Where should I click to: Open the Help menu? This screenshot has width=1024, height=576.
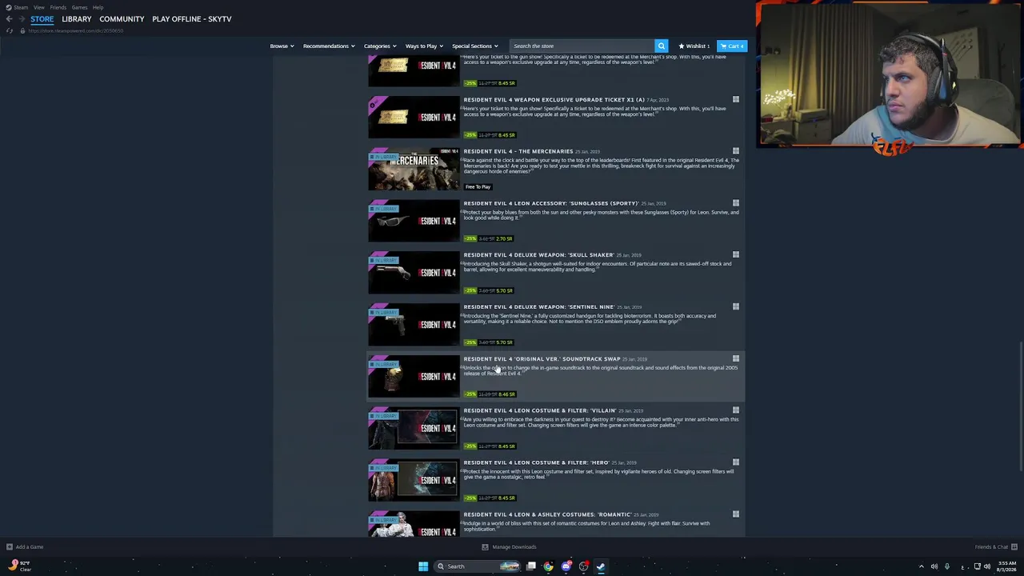click(98, 7)
